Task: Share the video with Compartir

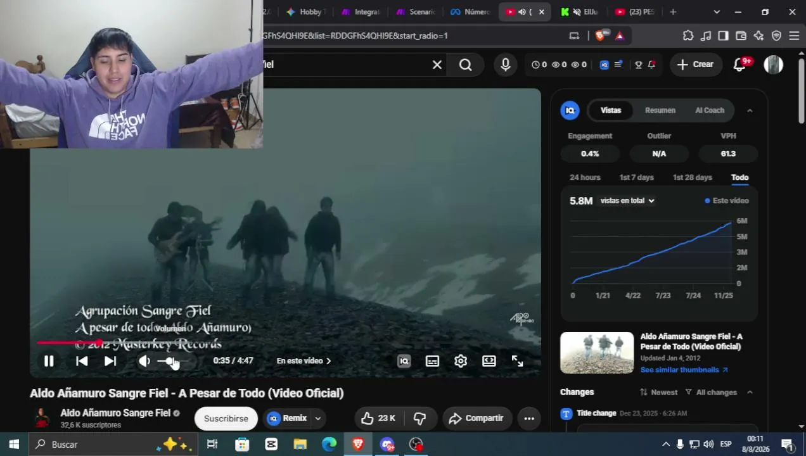Action: 477,419
